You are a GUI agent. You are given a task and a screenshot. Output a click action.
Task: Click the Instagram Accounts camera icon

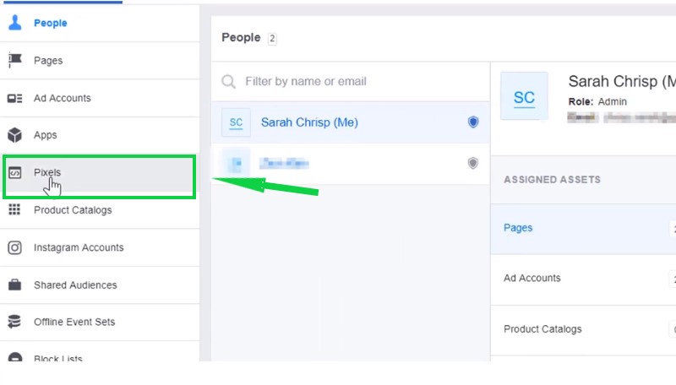[x=14, y=247]
